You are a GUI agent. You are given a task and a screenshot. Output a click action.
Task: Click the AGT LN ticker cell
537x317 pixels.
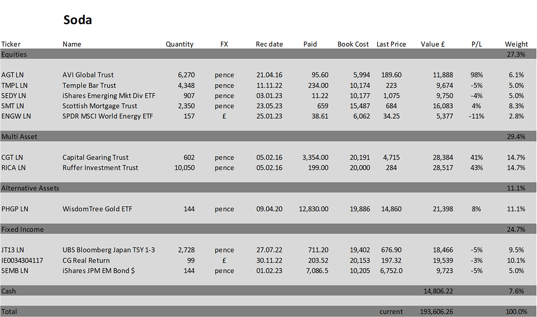pos(13,75)
